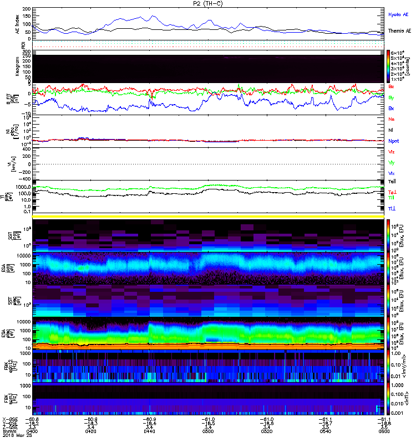Click the 'AE Index' axis label
Viewport: 416px width, 443px height.
(x=18, y=24)
